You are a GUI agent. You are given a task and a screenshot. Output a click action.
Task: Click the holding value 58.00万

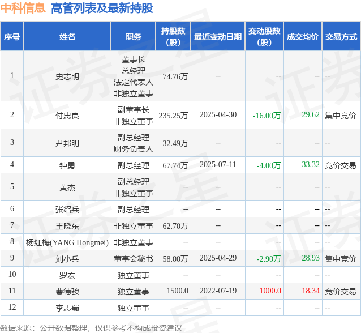click(x=175, y=259)
